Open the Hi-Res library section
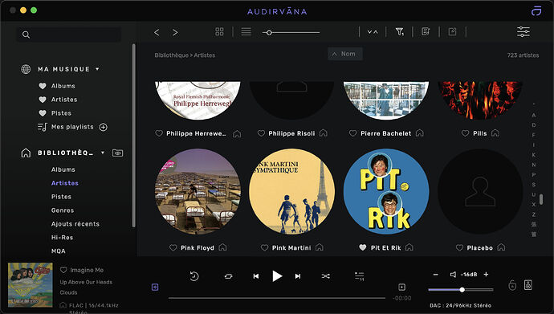The height and width of the screenshot is (314, 554). pyautogui.click(x=62, y=238)
